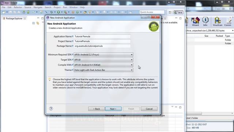Screen dimensions: 234x132
Task: Open the Package Explorer view menu triangle
Action: (x=43, y=22)
